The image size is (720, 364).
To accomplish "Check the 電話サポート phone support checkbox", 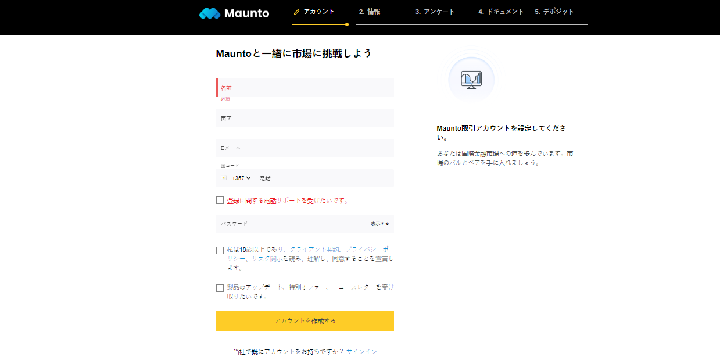I will pos(220,200).
